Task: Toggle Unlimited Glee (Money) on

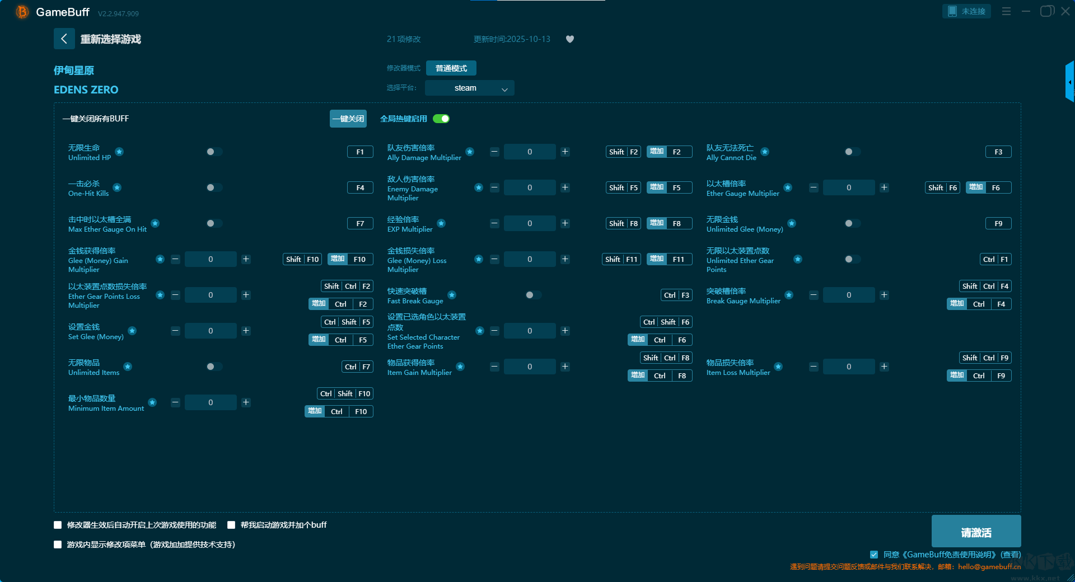Action: [852, 223]
